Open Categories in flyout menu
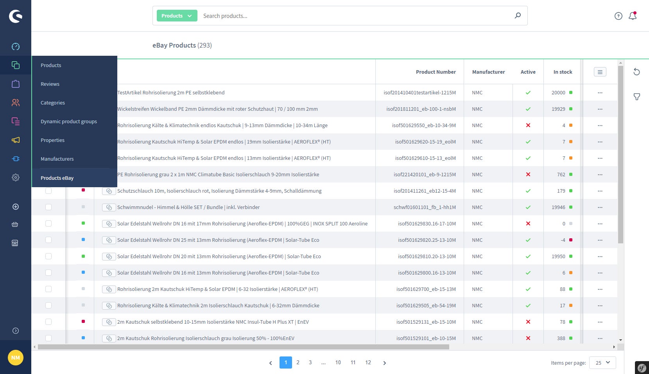This screenshot has width=649, height=374. click(x=74, y=103)
